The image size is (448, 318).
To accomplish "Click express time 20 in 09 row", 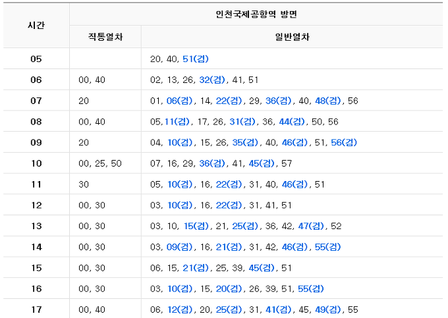I will coord(84,142).
